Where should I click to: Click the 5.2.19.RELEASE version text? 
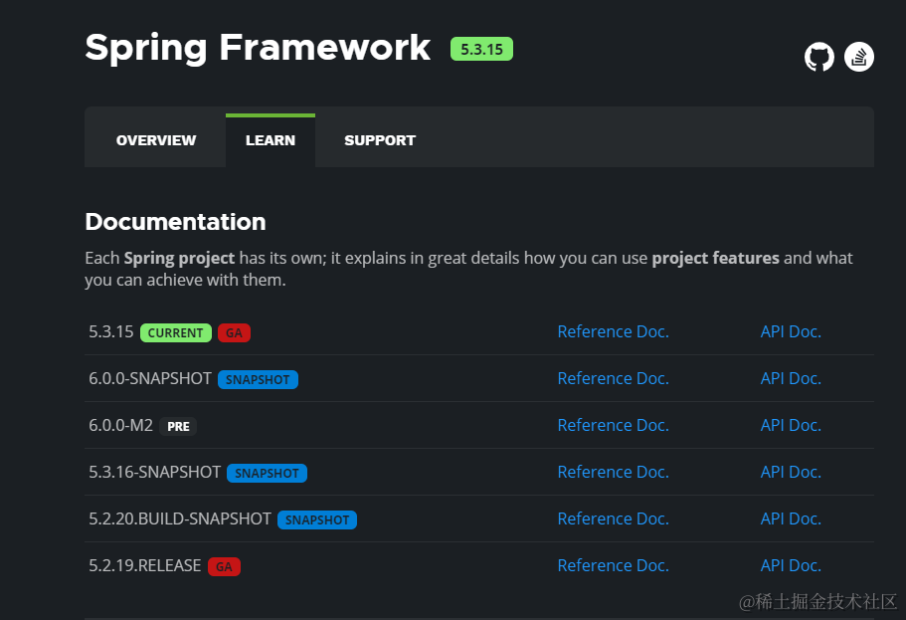(145, 565)
